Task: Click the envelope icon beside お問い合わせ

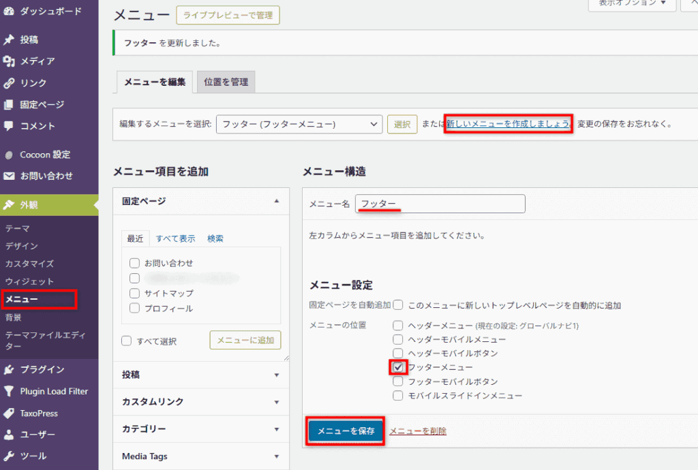Action: tap(9, 176)
